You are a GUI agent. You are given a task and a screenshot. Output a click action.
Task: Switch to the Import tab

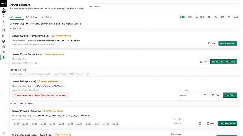point(17,17)
